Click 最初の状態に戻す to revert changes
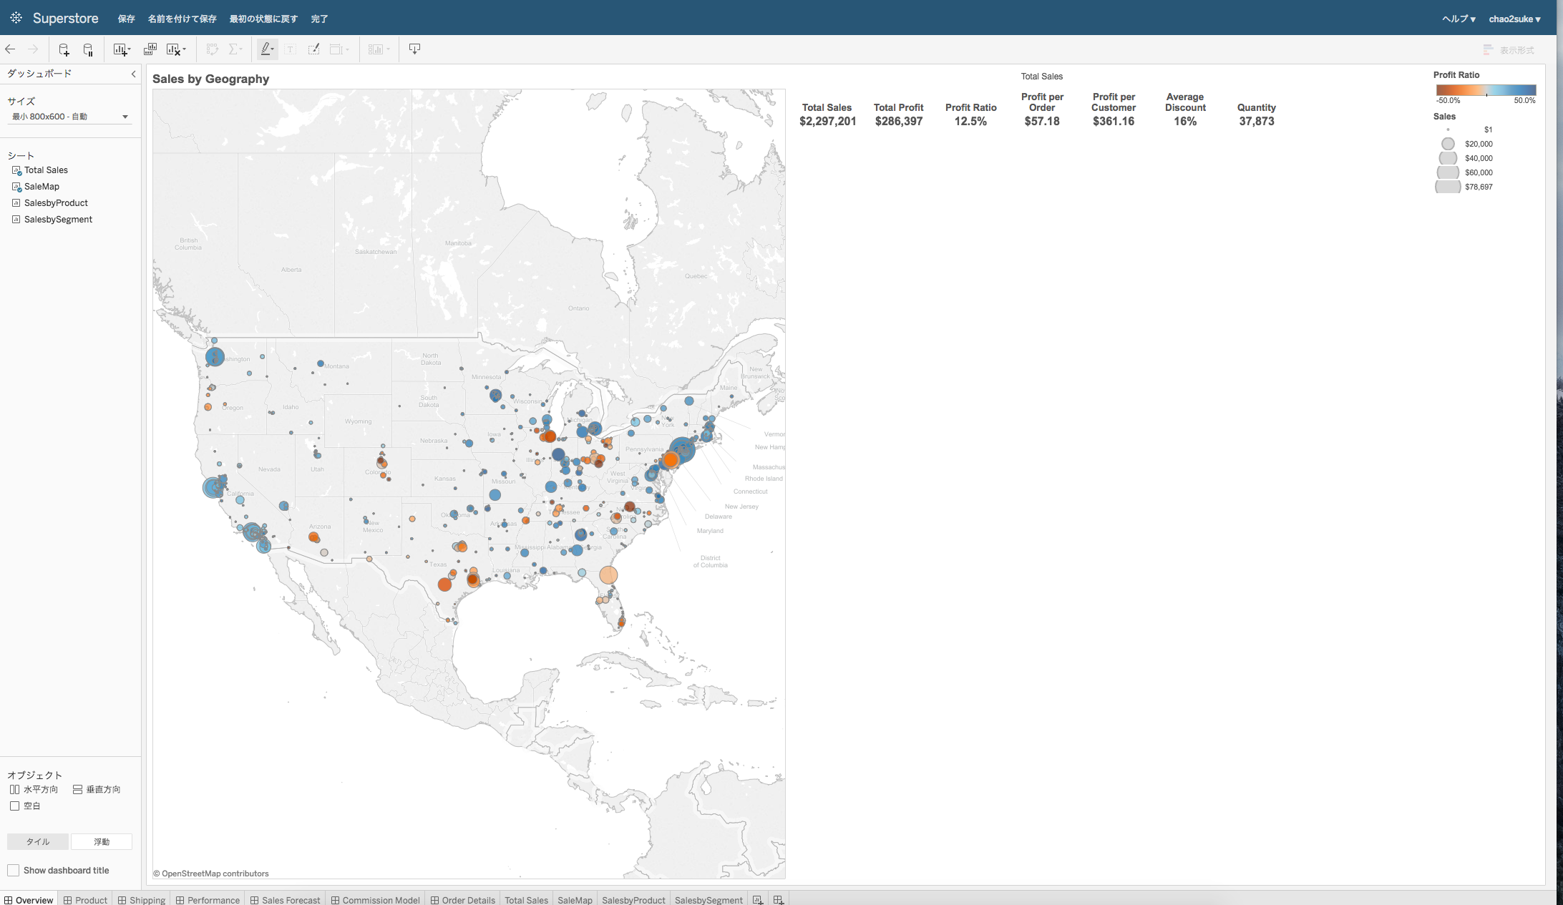1563x905 pixels. pyautogui.click(x=263, y=19)
